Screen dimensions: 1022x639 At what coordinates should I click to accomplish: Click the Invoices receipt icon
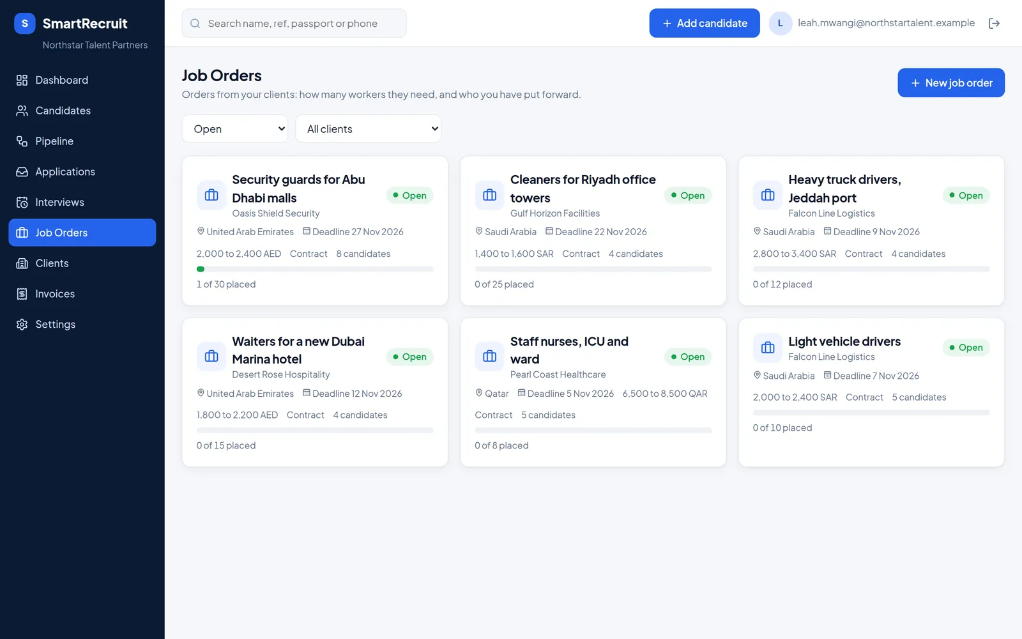pos(22,294)
